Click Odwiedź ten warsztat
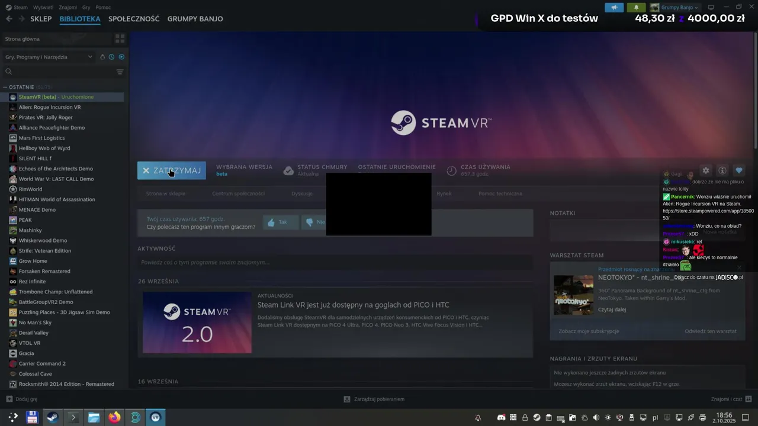This screenshot has height=426, width=758. pos(711,331)
